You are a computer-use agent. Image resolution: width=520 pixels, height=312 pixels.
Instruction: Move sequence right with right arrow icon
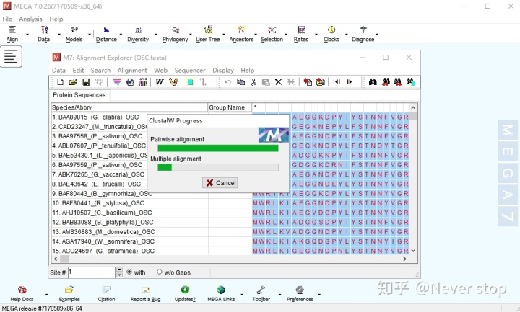click(350, 81)
